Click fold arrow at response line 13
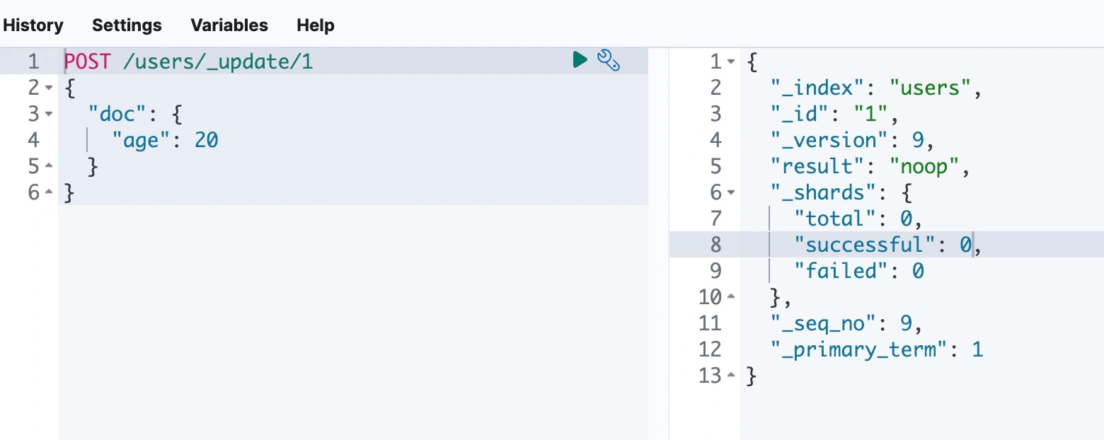 point(731,376)
